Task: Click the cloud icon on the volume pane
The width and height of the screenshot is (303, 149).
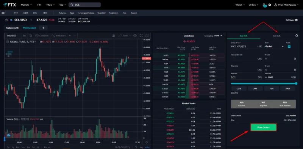Action: coord(8,135)
